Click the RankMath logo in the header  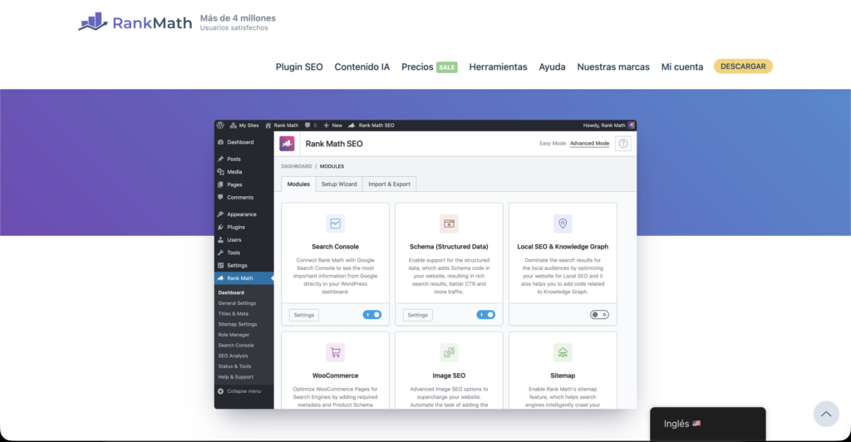[x=135, y=22]
